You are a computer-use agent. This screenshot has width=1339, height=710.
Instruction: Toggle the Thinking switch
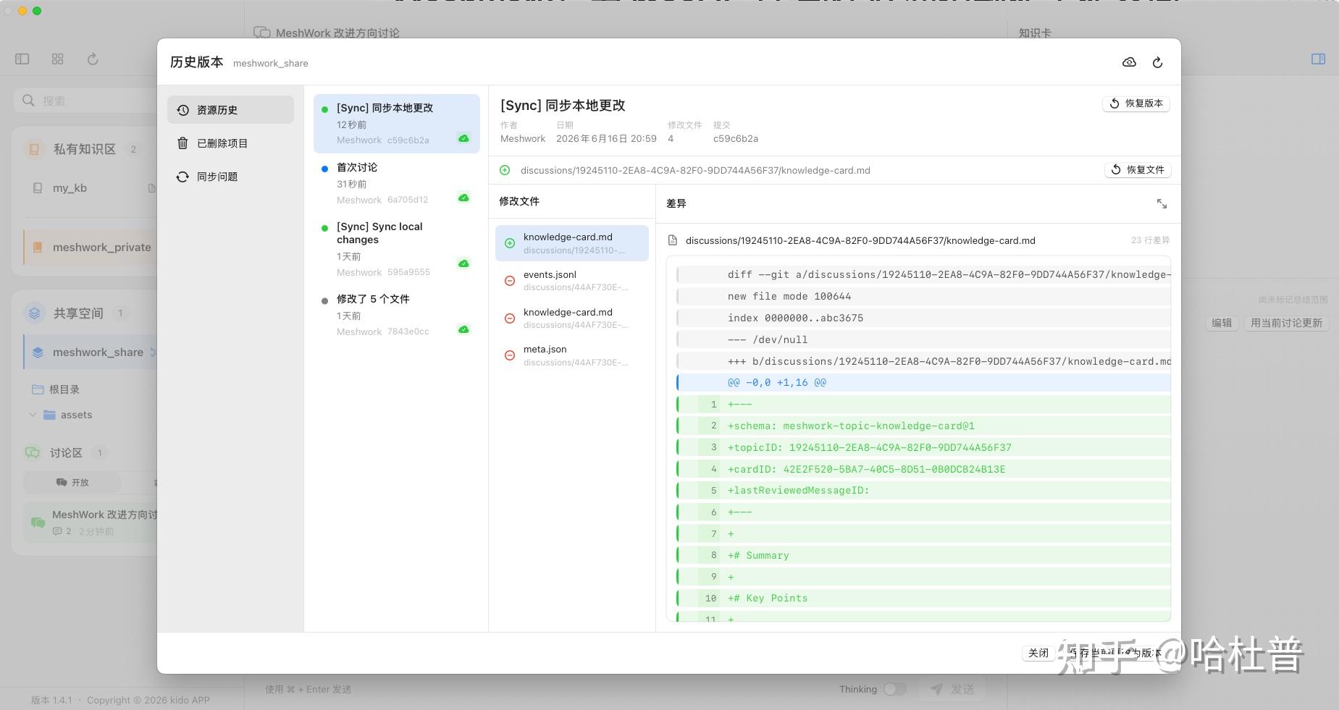895,689
